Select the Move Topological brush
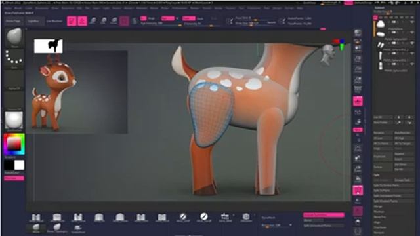 click(x=57, y=228)
